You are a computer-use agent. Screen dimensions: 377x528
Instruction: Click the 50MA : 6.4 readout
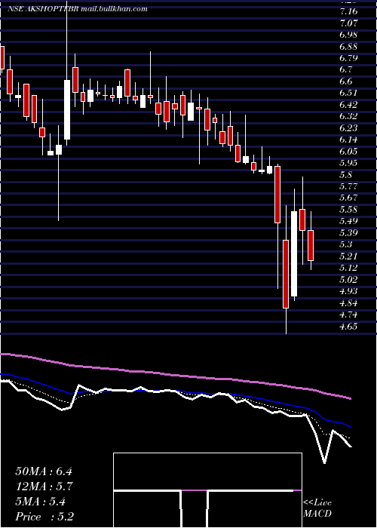point(44,471)
